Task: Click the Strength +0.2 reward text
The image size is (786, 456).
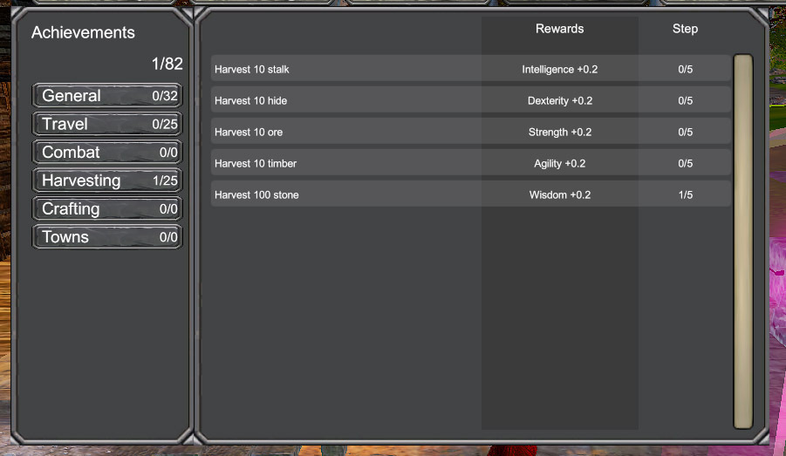Action: [559, 132]
